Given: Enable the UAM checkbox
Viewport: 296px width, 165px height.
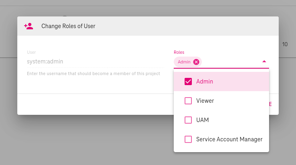Looking at the screenshot, I should (188, 120).
